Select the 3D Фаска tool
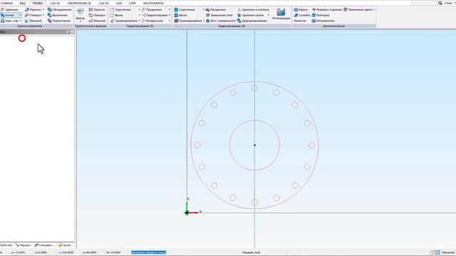The image size is (456, 256). [180, 15]
